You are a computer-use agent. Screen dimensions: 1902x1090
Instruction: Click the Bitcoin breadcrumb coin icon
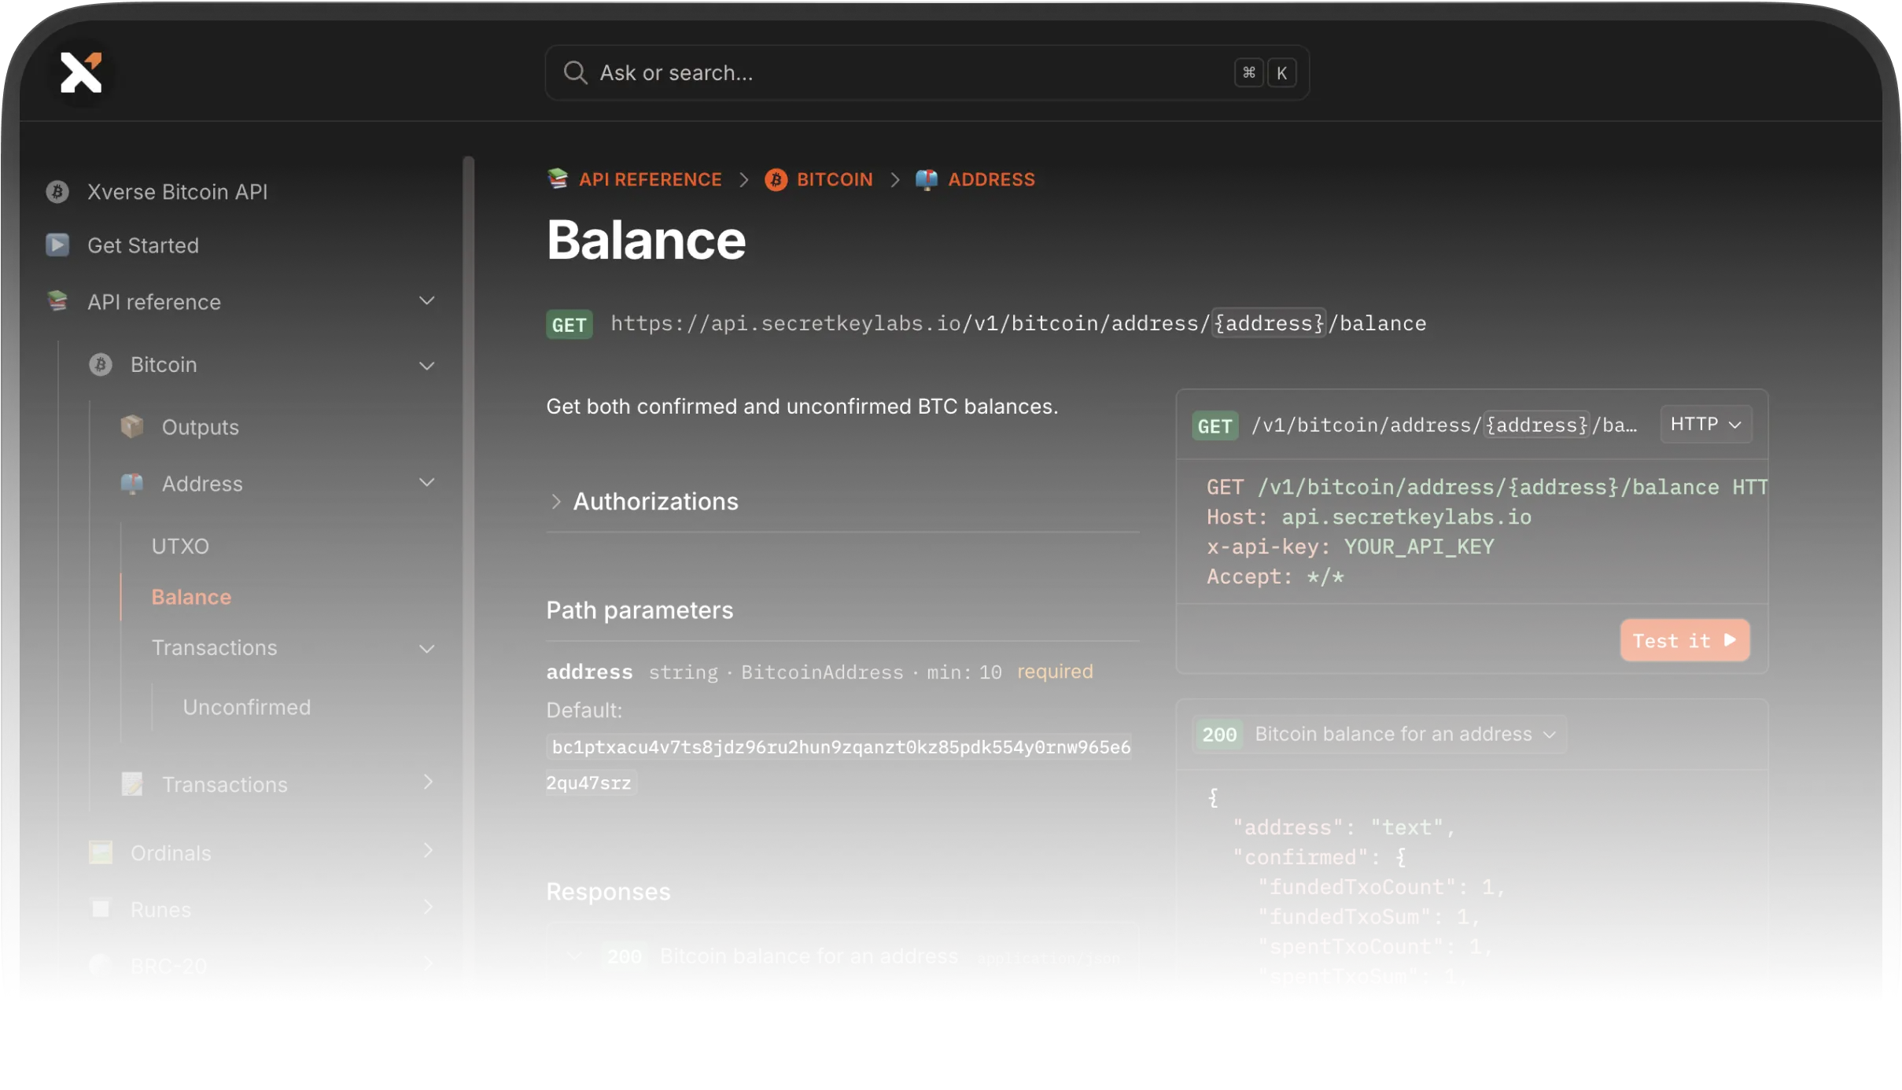tap(776, 179)
